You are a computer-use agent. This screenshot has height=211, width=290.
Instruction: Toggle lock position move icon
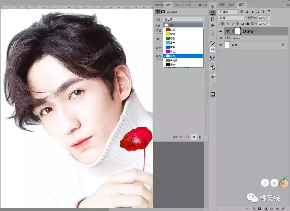pos(238,24)
